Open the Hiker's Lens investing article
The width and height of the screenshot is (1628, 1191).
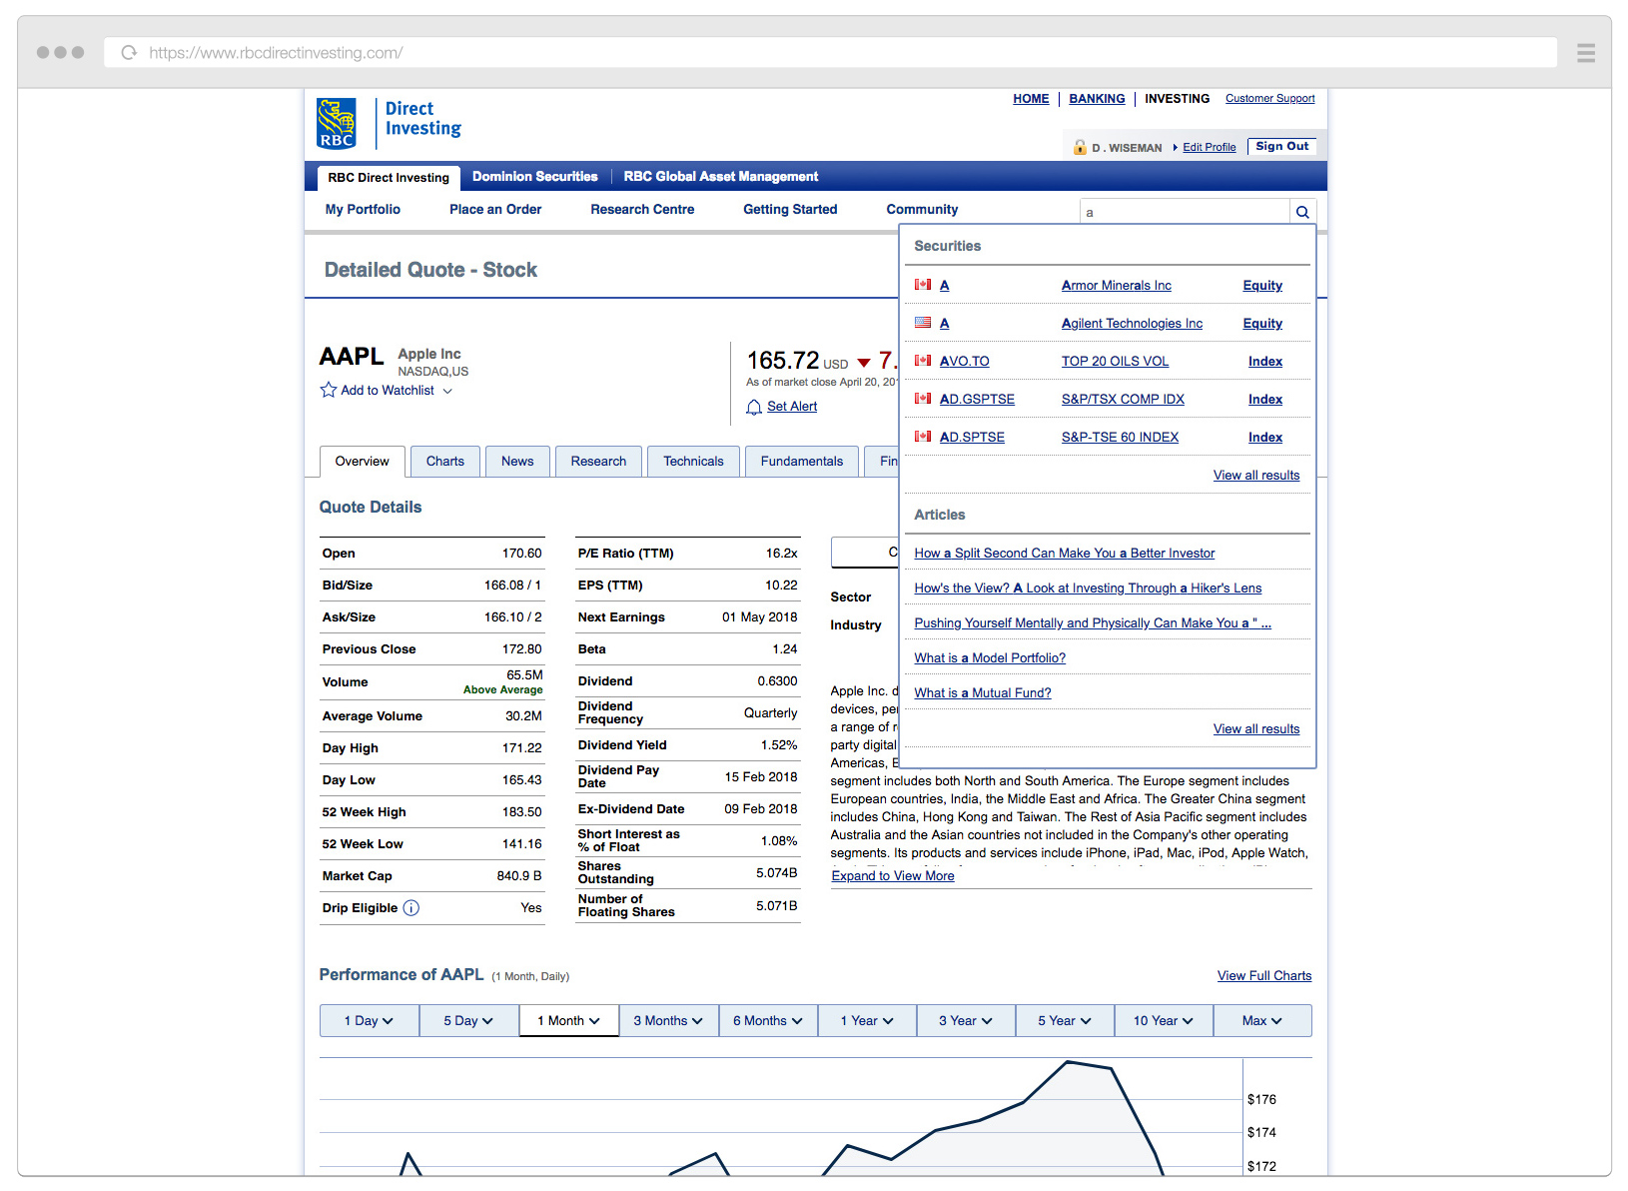tap(1088, 589)
